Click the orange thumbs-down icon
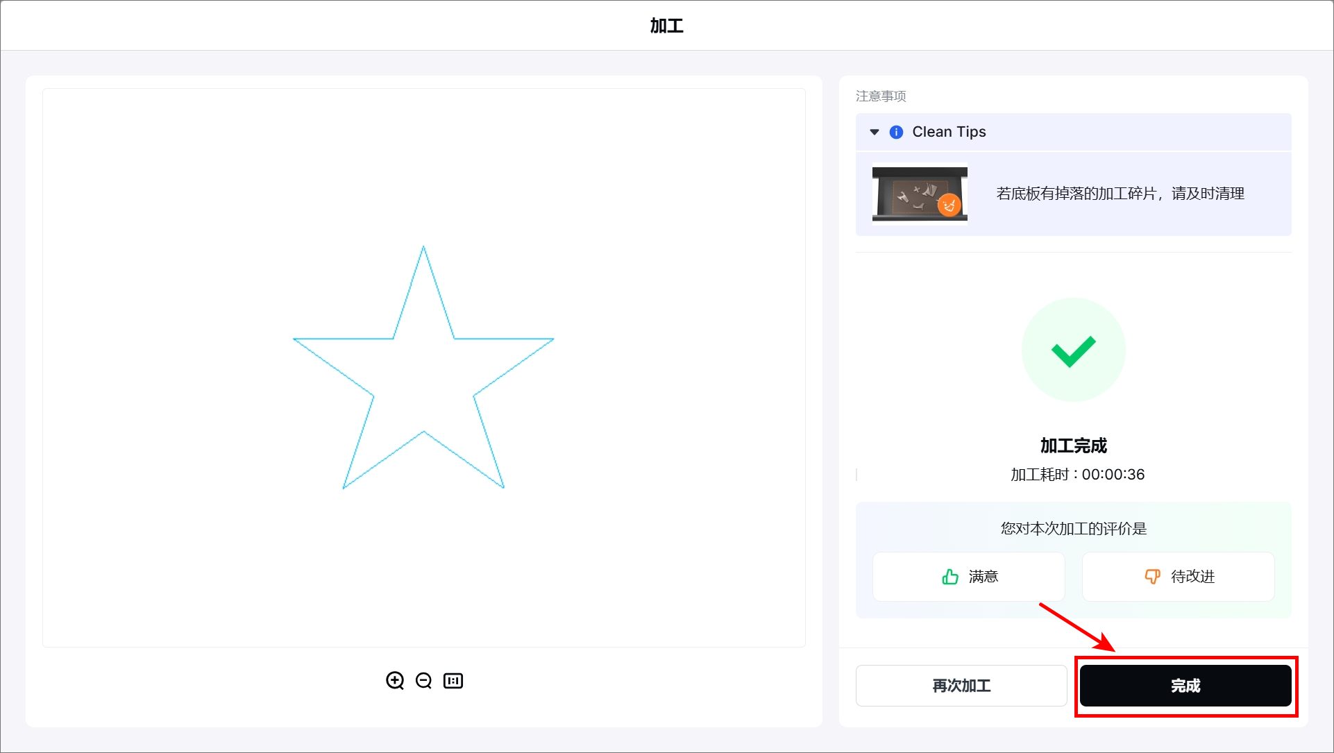Image resolution: width=1334 pixels, height=753 pixels. click(1152, 577)
